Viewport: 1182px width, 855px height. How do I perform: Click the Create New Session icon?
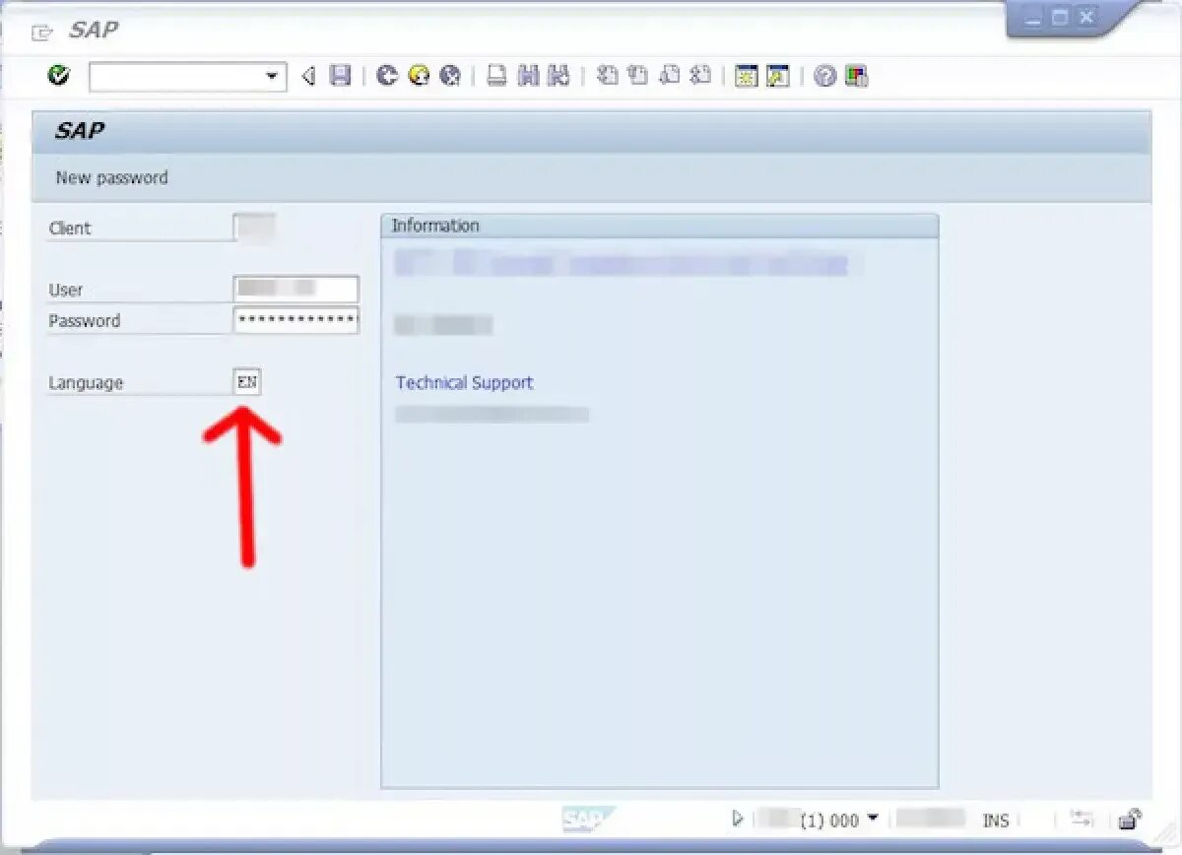747,76
